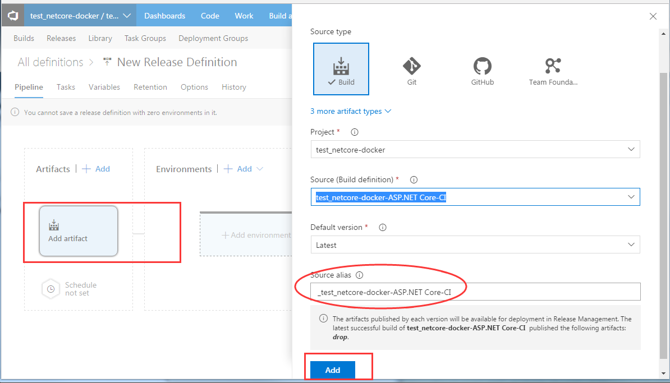Image resolution: width=670 pixels, height=383 pixels.
Task: Click the Schedule not set clock icon
Action: coord(51,289)
